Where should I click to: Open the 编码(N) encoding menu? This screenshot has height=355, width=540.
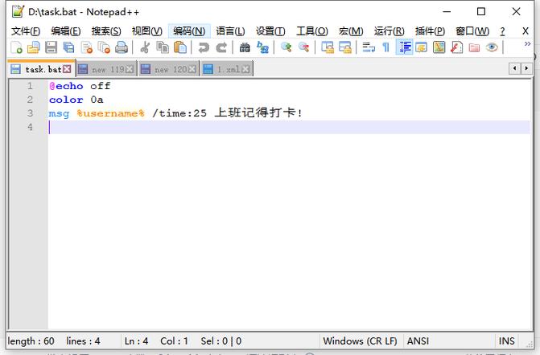point(189,31)
